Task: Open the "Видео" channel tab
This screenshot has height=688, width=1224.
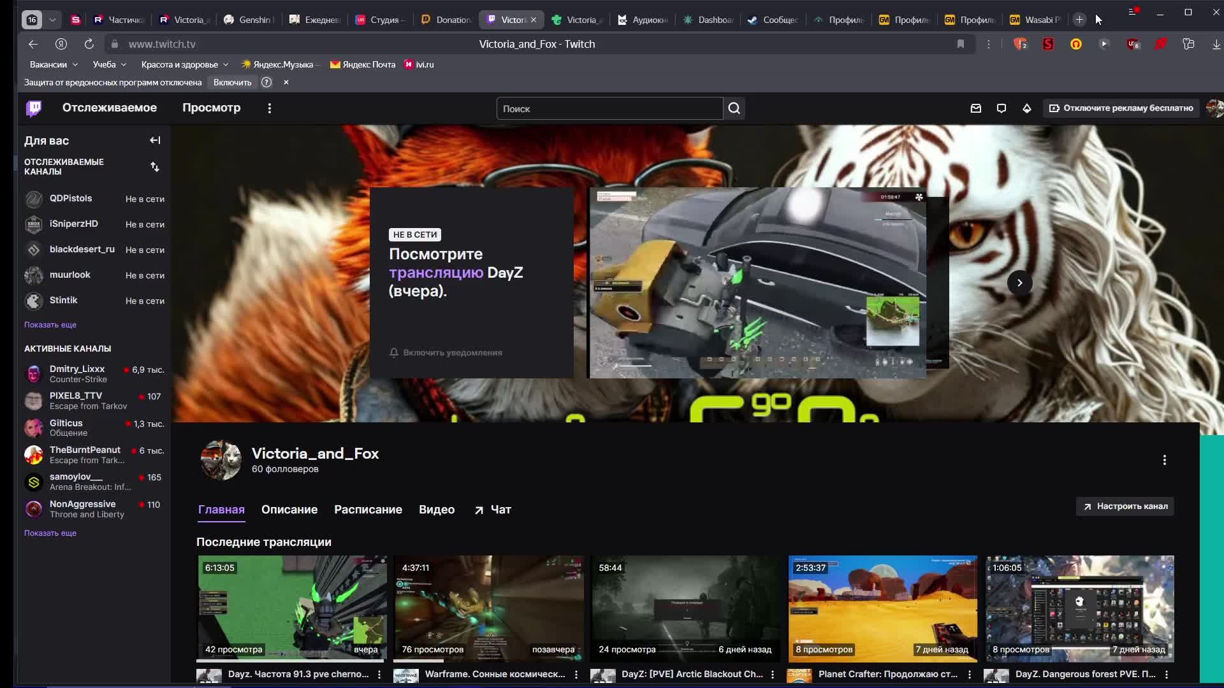Action: pyautogui.click(x=437, y=510)
